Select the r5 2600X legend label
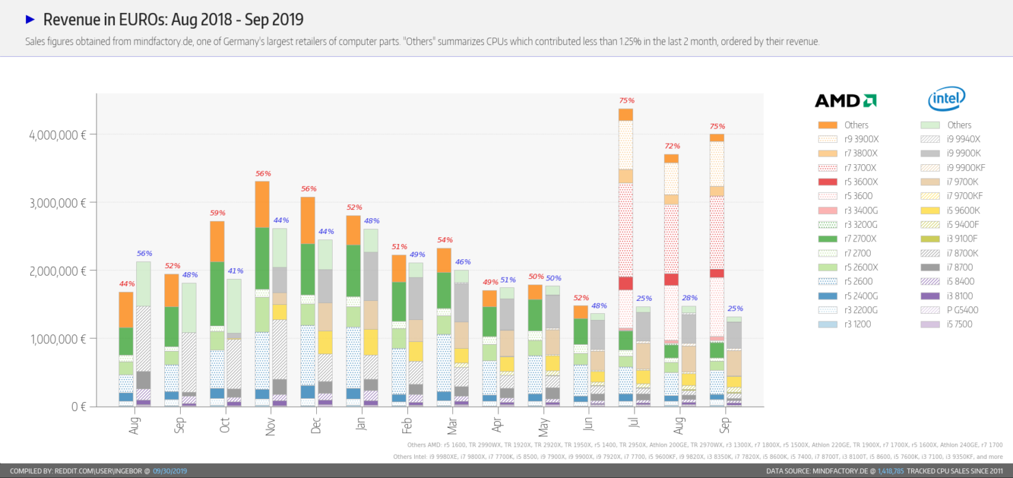The image size is (1013, 478). pos(861,267)
